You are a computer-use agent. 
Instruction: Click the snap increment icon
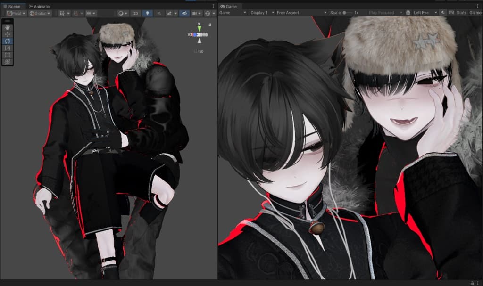[89, 13]
